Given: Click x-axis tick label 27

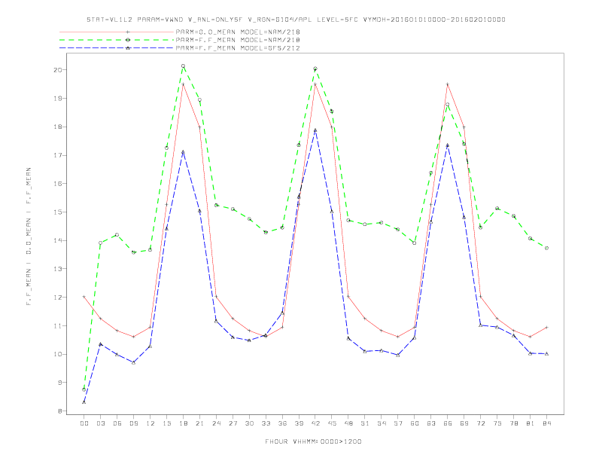Looking at the screenshot, I should point(233,423).
